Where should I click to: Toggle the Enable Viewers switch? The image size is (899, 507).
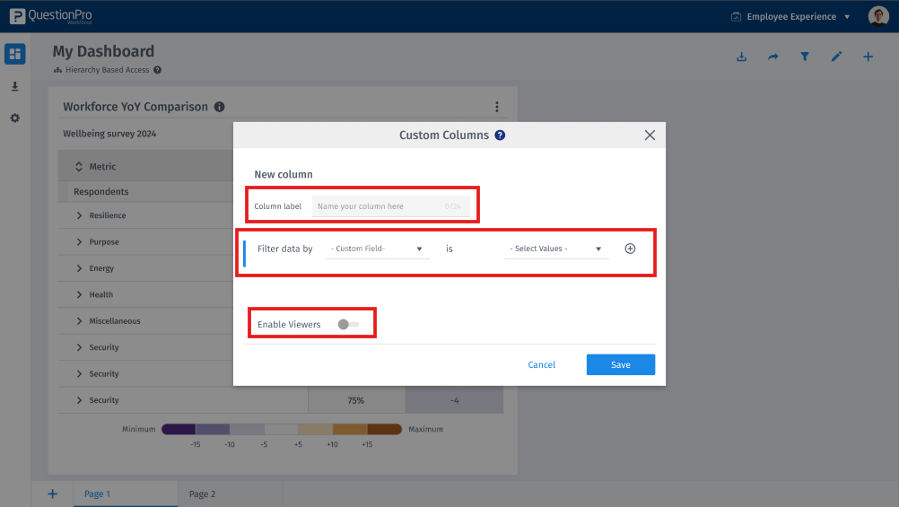[348, 325]
